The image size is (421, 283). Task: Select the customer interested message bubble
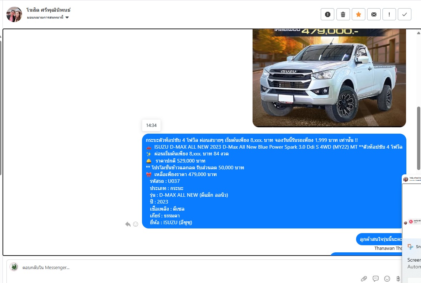click(379, 239)
